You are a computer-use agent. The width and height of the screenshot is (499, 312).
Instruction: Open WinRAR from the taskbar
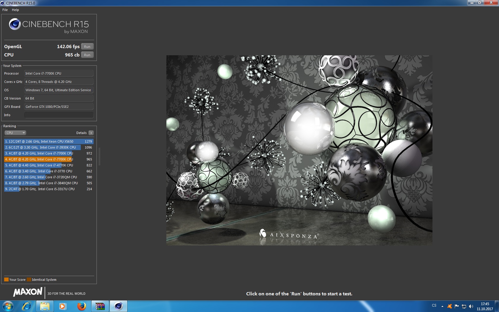[100, 306]
